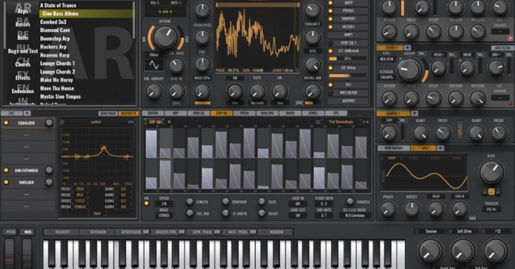Click the VINYLIZER mix knob

(x=49, y=182)
